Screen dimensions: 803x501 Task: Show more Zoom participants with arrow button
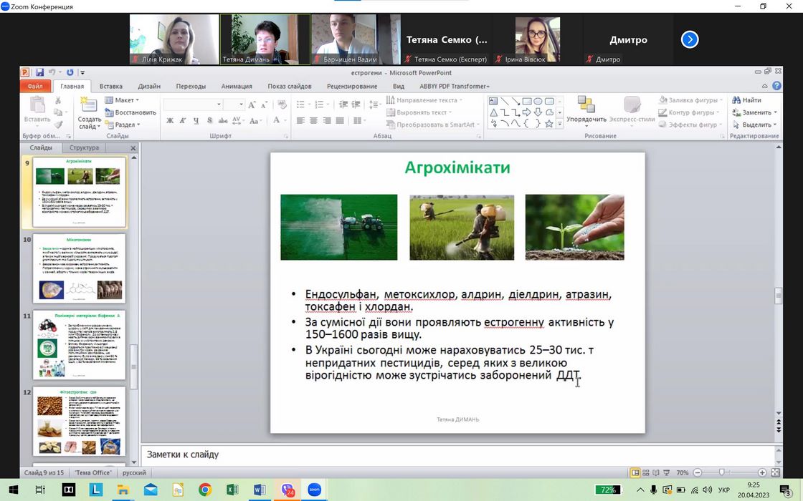click(689, 40)
